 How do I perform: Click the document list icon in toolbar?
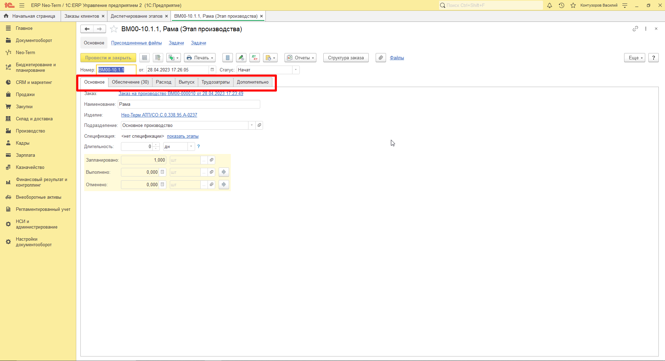coord(227,58)
